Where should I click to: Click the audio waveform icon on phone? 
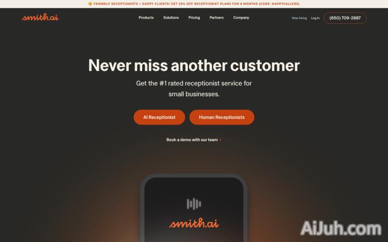tap(194, 204)
